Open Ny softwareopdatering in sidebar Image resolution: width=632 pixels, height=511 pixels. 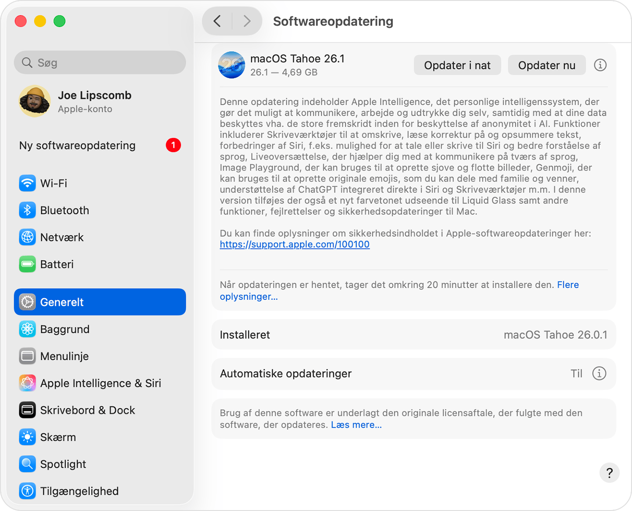click(x=100, y=145)
